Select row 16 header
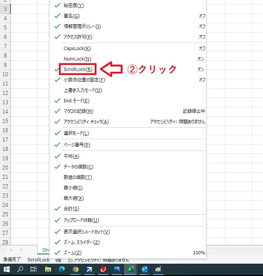Viewport: 263px width, 276px height. 5,130
